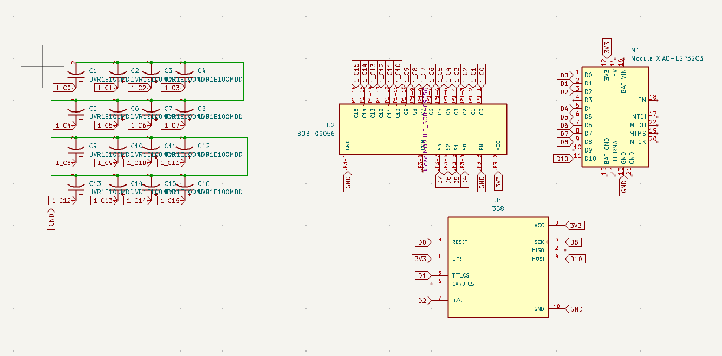Select the U1 reference designator text
This screenshot has width=722, height=356.
[x=498, y=200]
